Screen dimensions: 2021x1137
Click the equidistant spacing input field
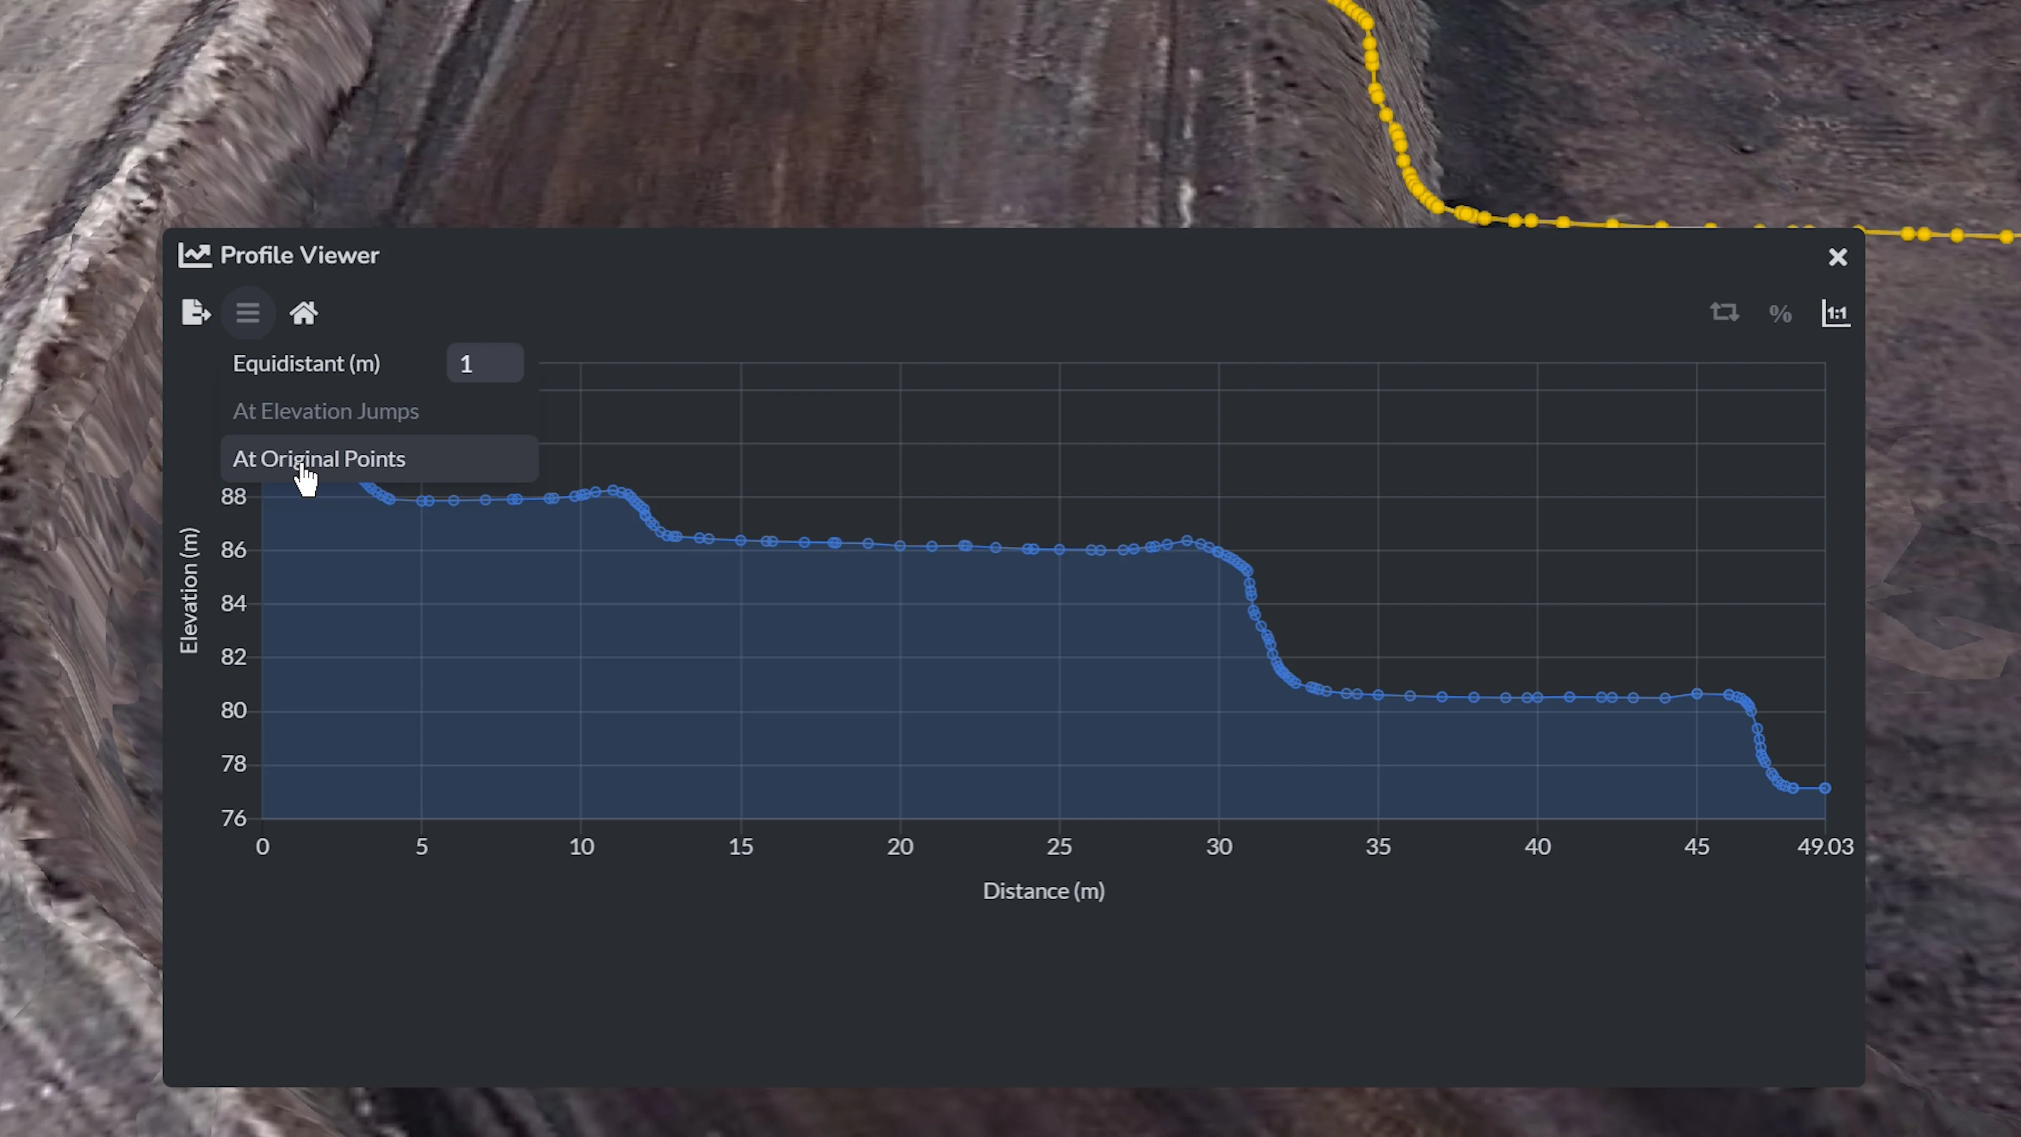[x=485, y=363]
